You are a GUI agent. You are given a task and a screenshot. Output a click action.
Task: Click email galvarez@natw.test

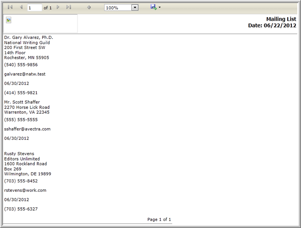pos(25,74)
